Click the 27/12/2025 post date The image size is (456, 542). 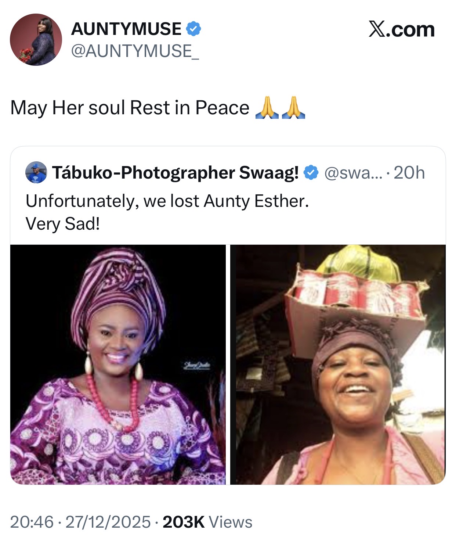(108, 522)
